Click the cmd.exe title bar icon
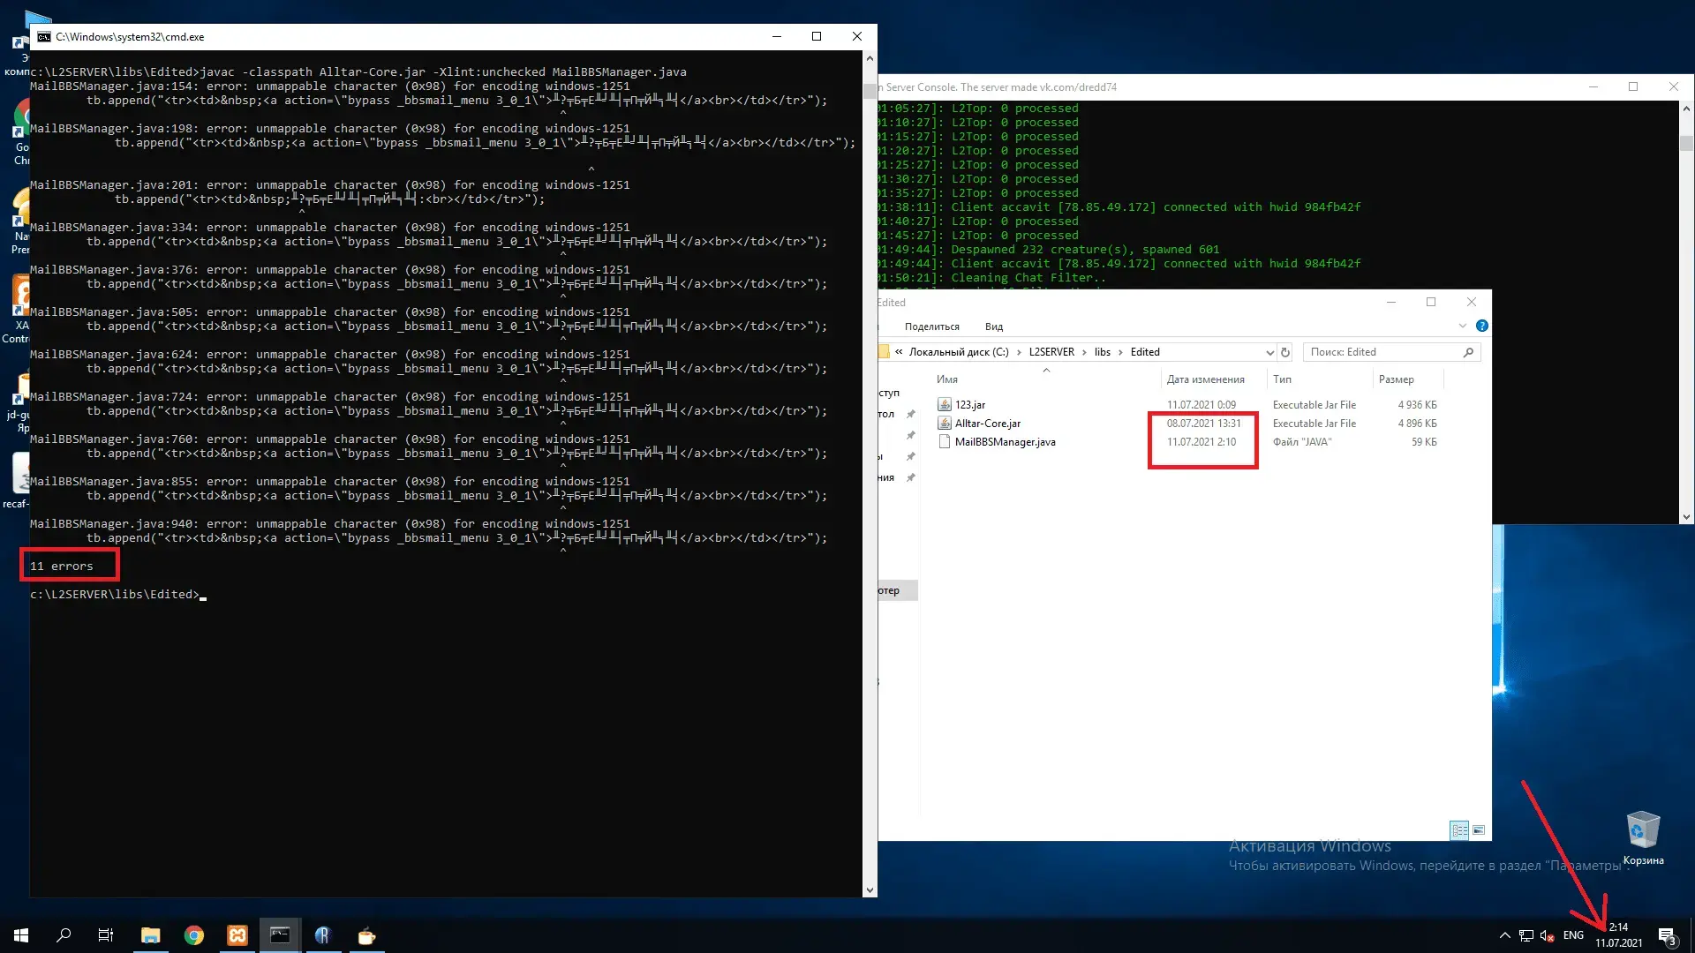 tap(44, 37)
